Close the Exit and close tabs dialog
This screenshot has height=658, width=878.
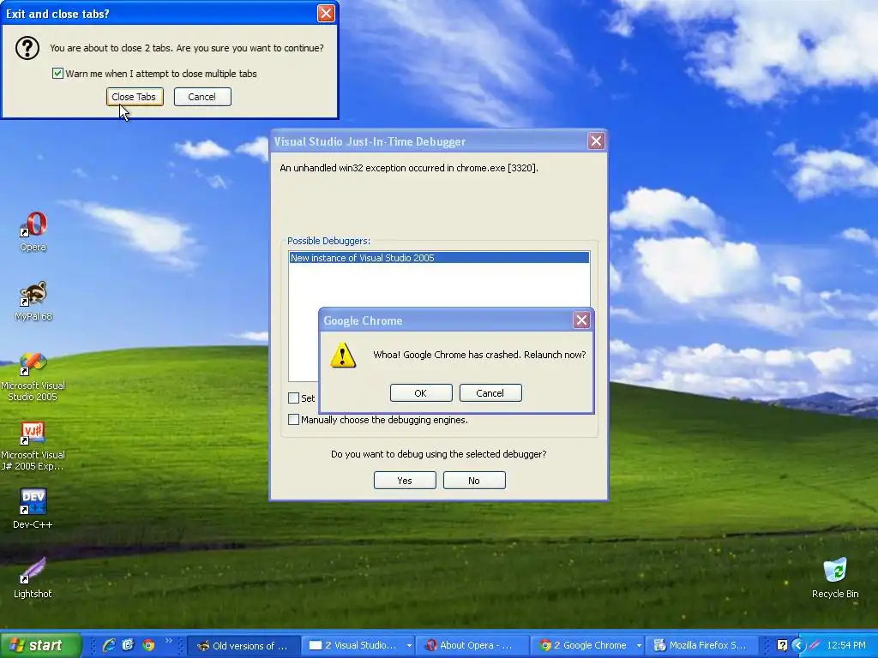[326, 14]
